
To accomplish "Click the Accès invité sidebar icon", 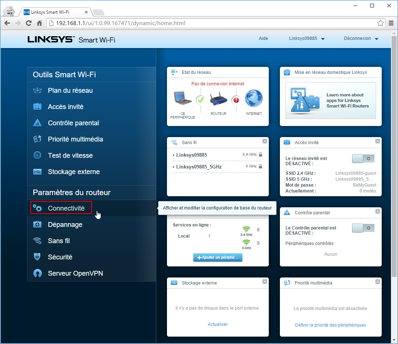I will [x=37, y=107].
